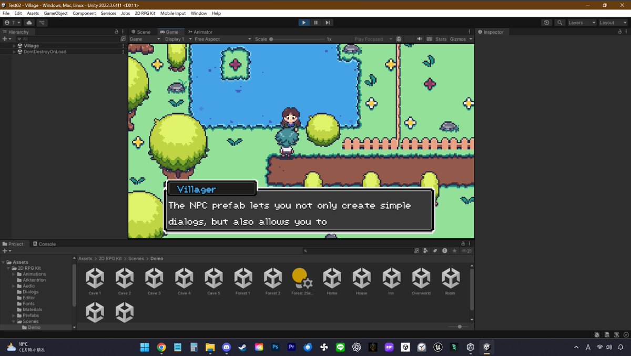Adjust the asset icon size slider

point(459,327)
